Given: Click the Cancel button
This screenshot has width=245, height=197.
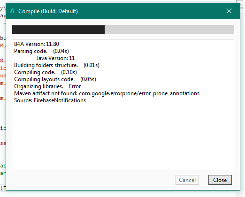Looking at the screenshot, I should tap(187, 180).
